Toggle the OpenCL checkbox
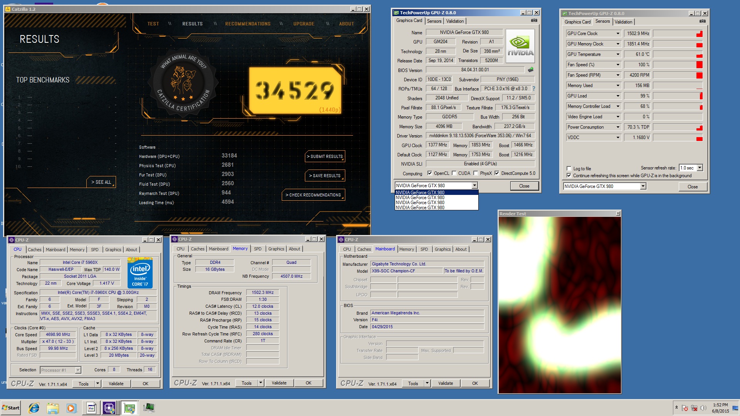Screen dimensions: 740x416 click(x=430, y=173)
